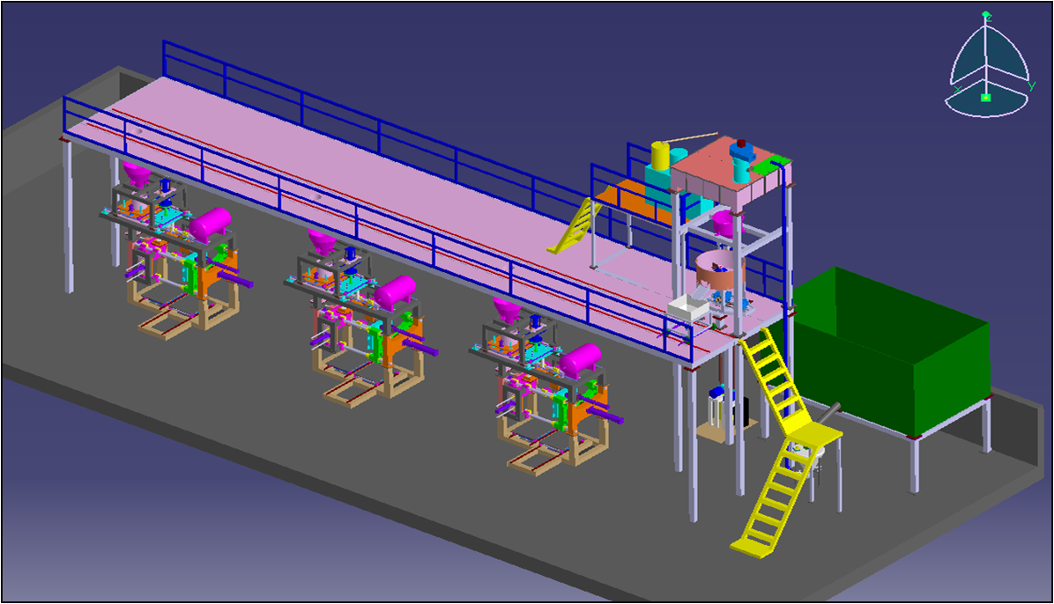Click the magenta tank on the middle machine
This screenshot has width=1054, height=604.
(x=396, y=292)
